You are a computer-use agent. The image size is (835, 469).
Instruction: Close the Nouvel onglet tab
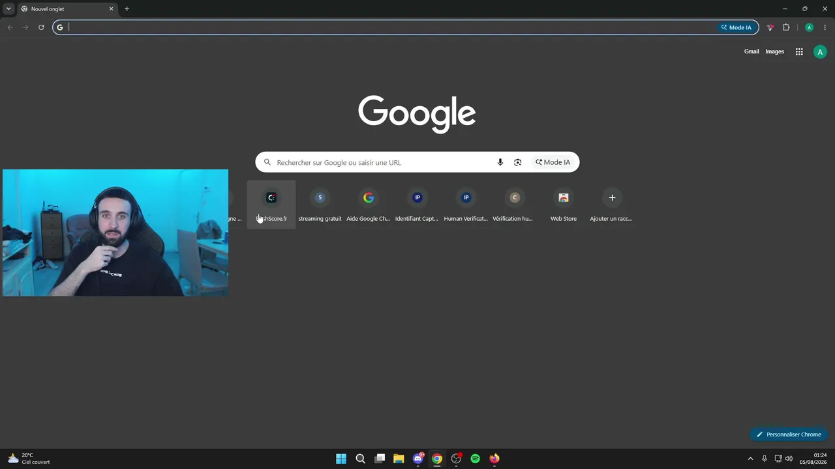coord(111,9)
